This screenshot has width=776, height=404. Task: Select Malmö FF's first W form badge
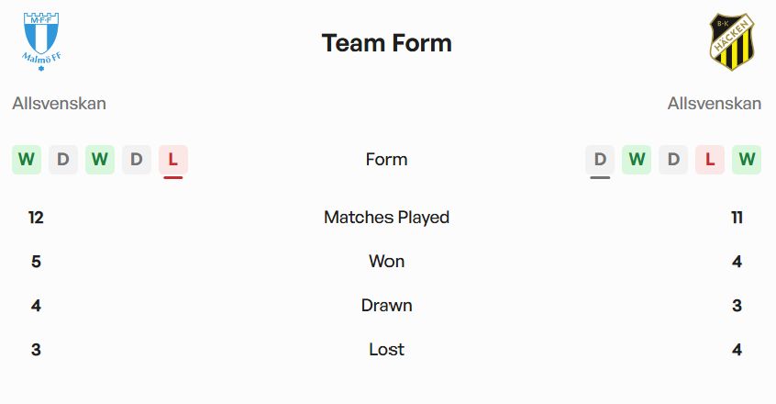[27, 160]
